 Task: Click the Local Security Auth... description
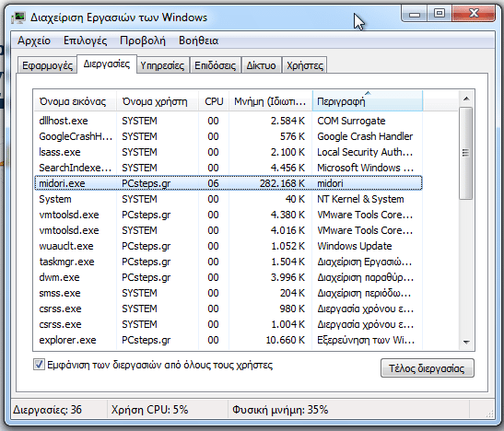pyautogui.click(x=365, y=152)
